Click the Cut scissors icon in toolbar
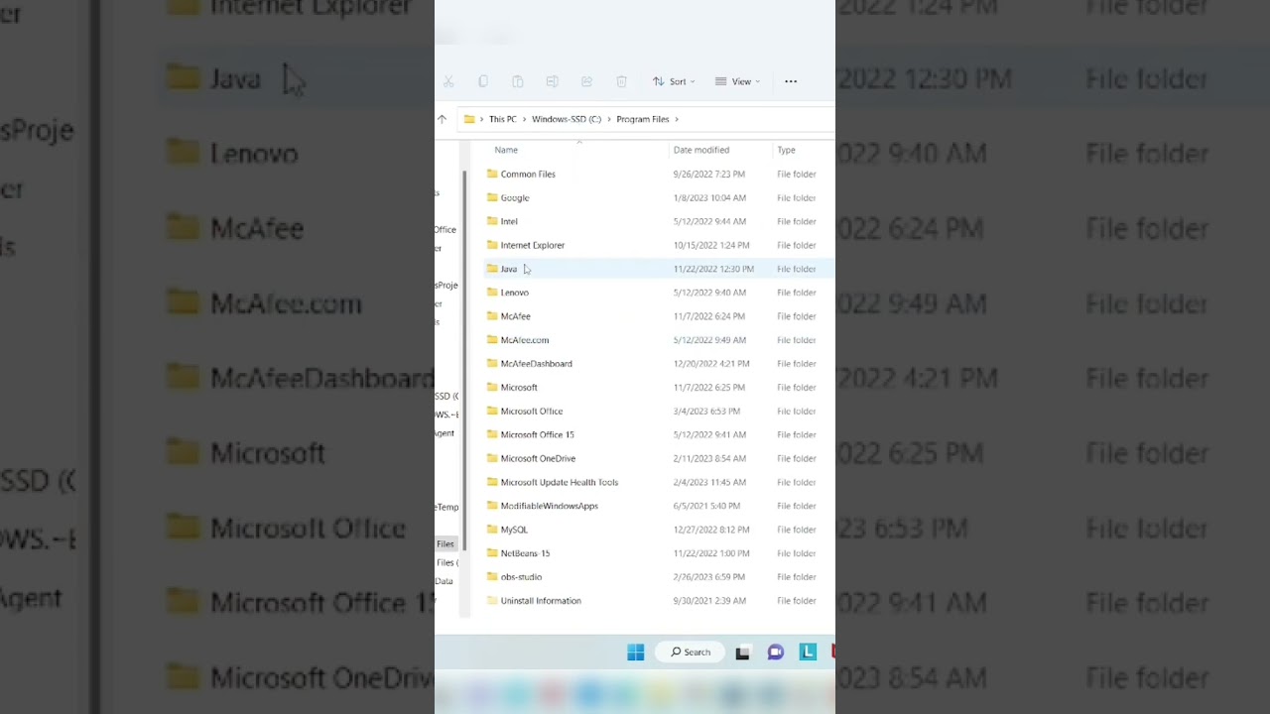 [x=448, y=81]
